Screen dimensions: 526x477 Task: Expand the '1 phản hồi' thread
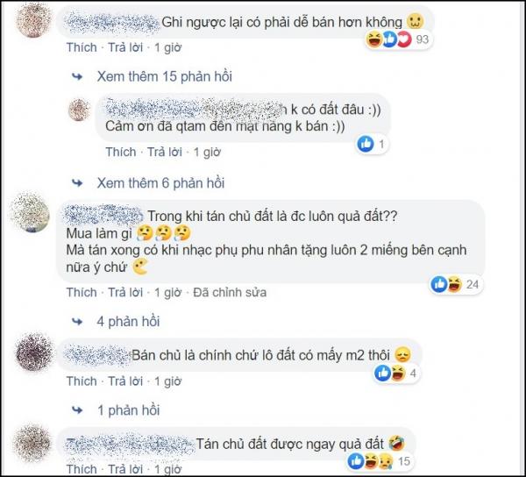[x=129, y=410]
